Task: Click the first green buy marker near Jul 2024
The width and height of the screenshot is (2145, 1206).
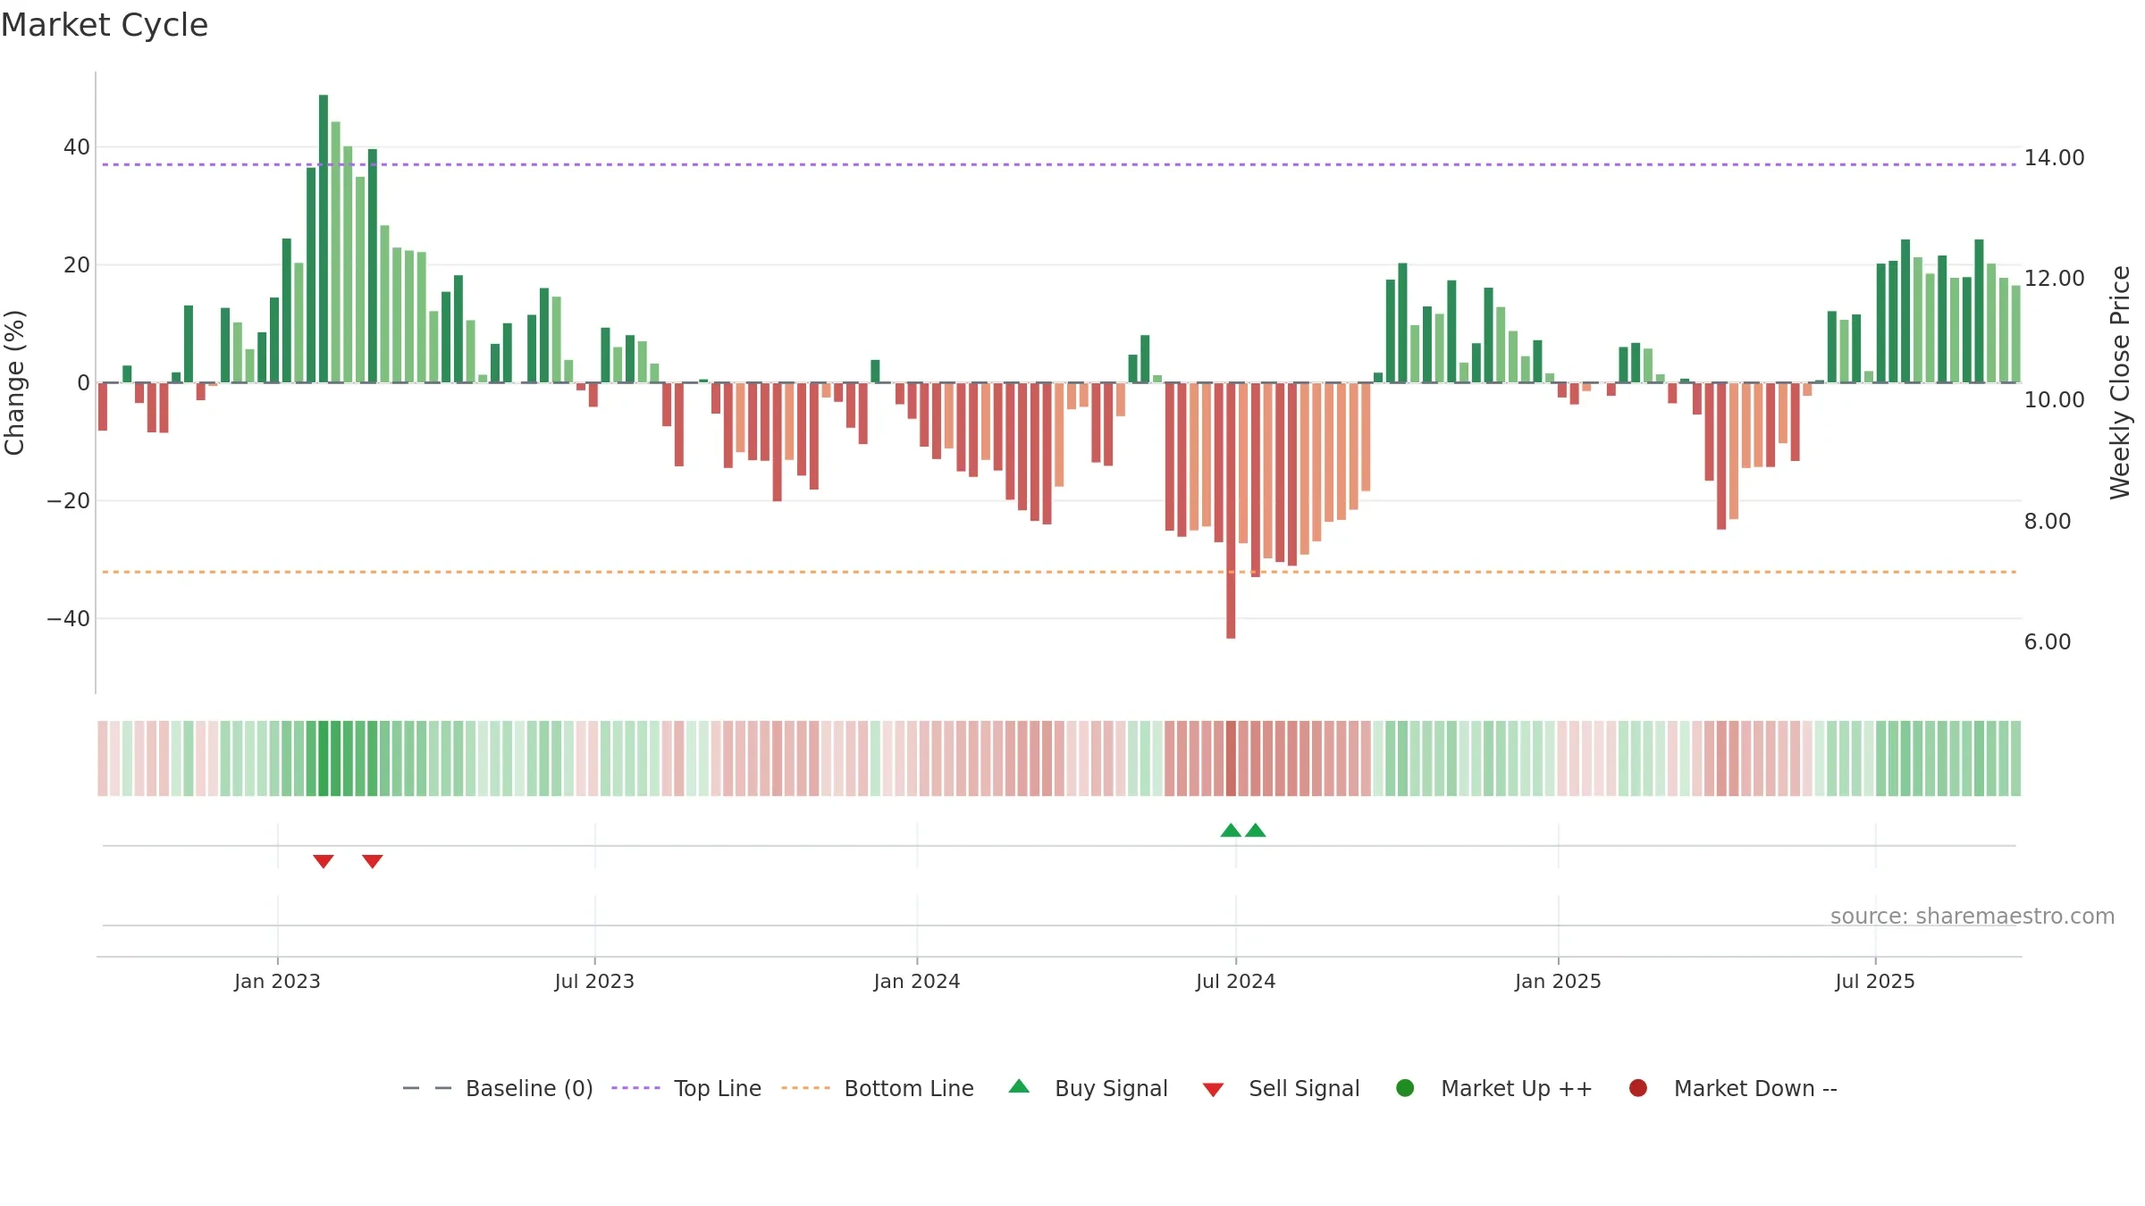Action: click(x=1231, y=830)
